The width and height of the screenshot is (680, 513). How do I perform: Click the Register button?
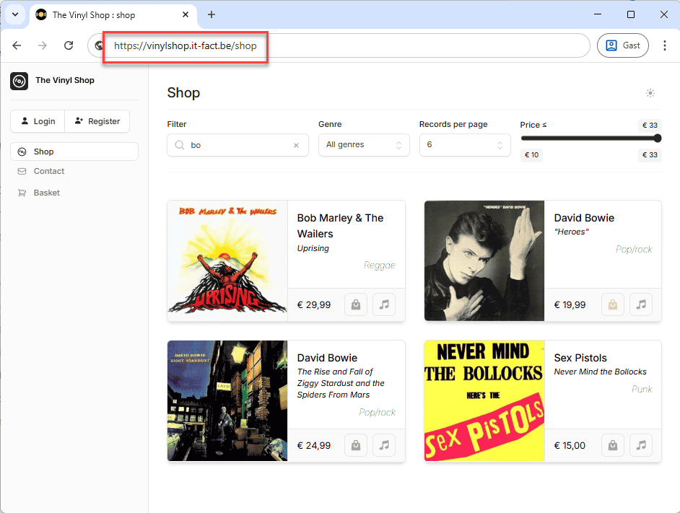tap(97, 121)
